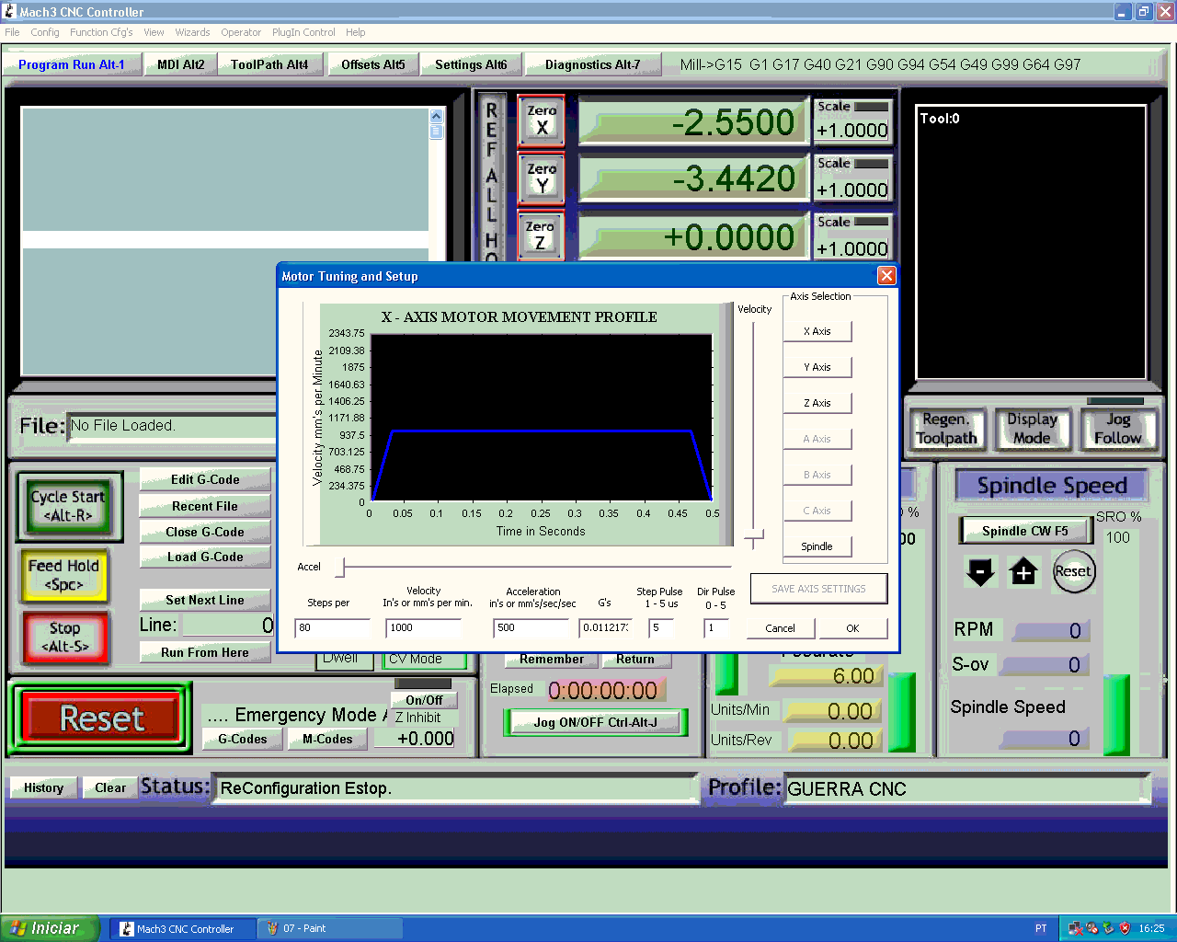The image size is (1177, 942).
Task: Toggle Jog ON/OFF Ctrl-Alt-J button
Action: point(595,722)
